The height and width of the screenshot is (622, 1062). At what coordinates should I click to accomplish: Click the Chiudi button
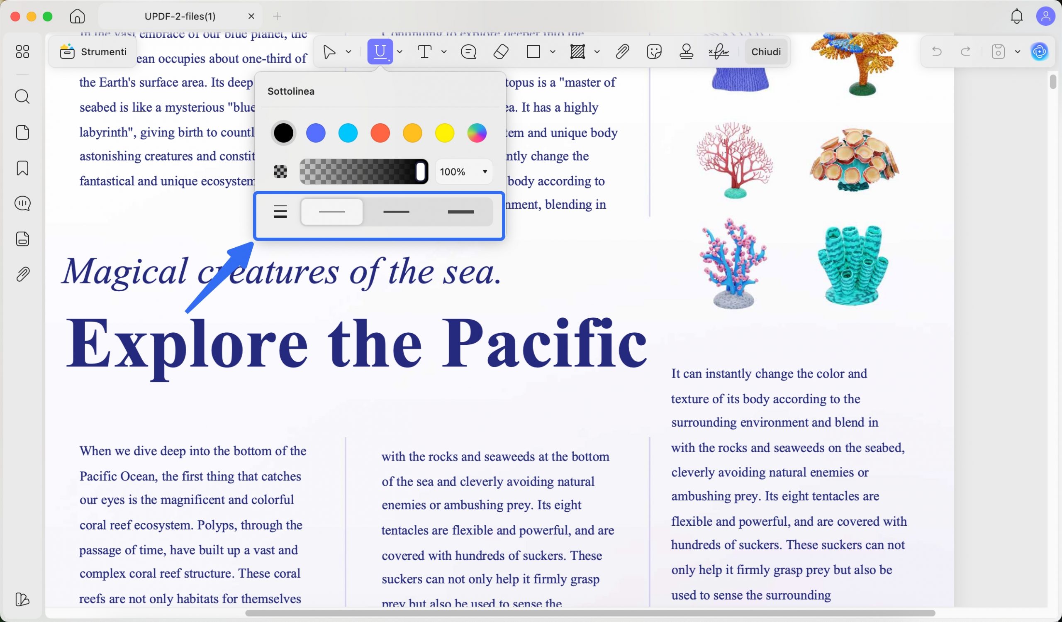[766, 52]
